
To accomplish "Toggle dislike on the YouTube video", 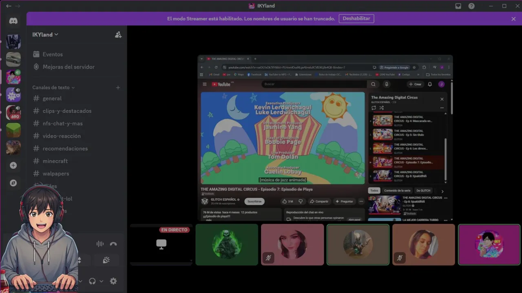I will pyautogui.click(x=301, y=201).
